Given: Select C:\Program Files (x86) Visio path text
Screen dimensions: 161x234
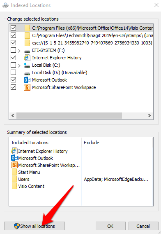Looking at the screenshot, I should (92, 28).
